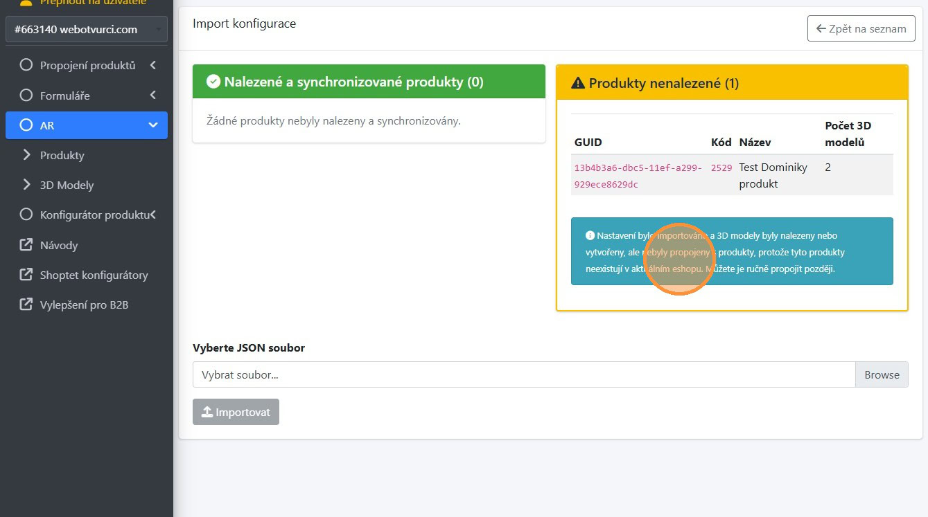Click the Browse button
The image size is (928, 517).
click(x=882, y=374)
